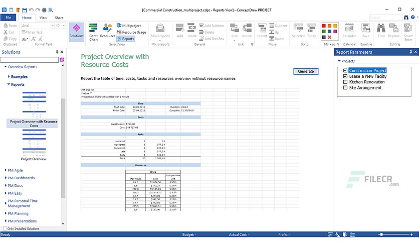Click the Outdent button

pyautogui.click(x=278, y=26)
